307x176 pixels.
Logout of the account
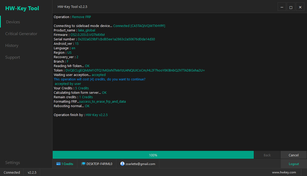tap(294, 164)
